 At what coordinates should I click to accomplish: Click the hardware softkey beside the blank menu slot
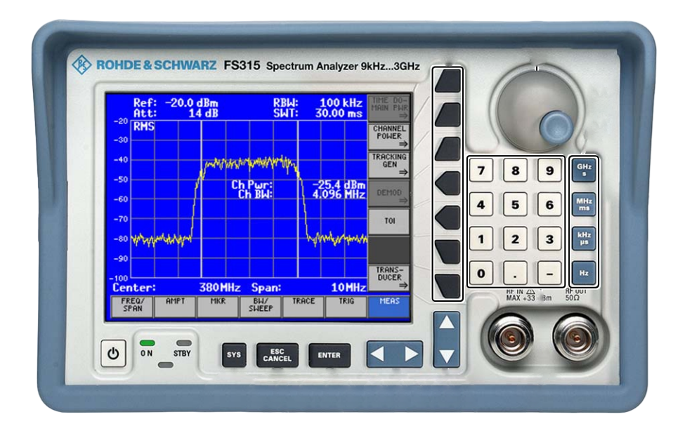click(x=448, y=252)
